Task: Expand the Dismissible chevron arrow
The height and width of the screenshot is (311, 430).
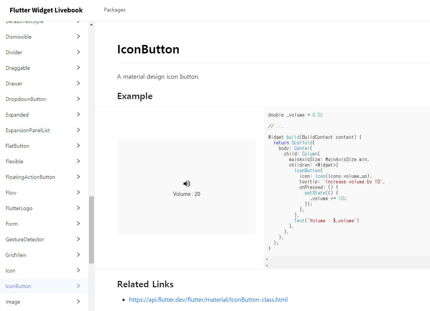Action: 78,36
